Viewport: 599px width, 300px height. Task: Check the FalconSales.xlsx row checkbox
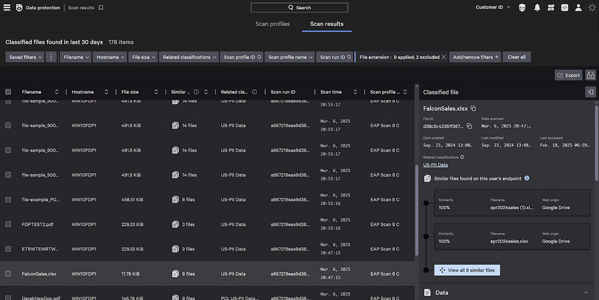8,274
